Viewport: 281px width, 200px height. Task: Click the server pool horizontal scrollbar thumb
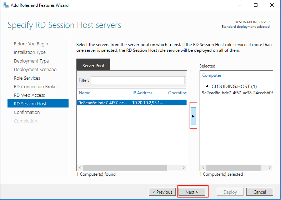tap(125, 167)
